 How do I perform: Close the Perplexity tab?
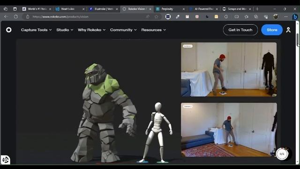click(183, 9)
